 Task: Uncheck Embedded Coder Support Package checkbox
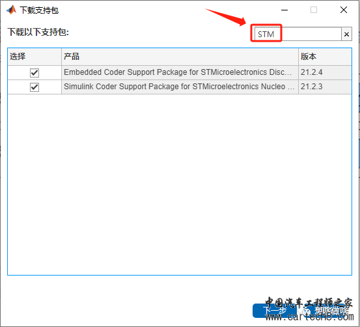coord(35,73)
